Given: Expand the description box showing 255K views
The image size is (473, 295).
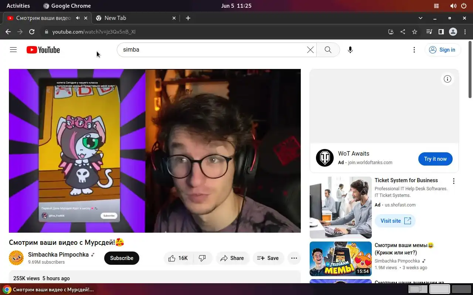Looking at the screenshot, I should click(x=155, y=277).
